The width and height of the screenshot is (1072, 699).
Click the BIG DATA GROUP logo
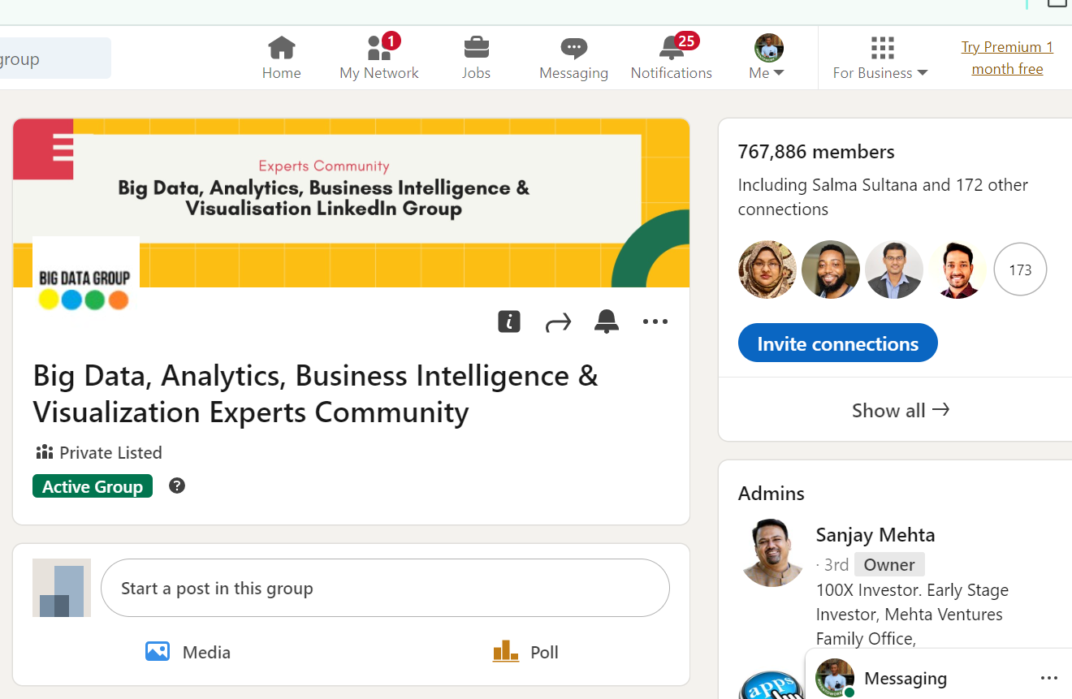[x=85, y=276]
